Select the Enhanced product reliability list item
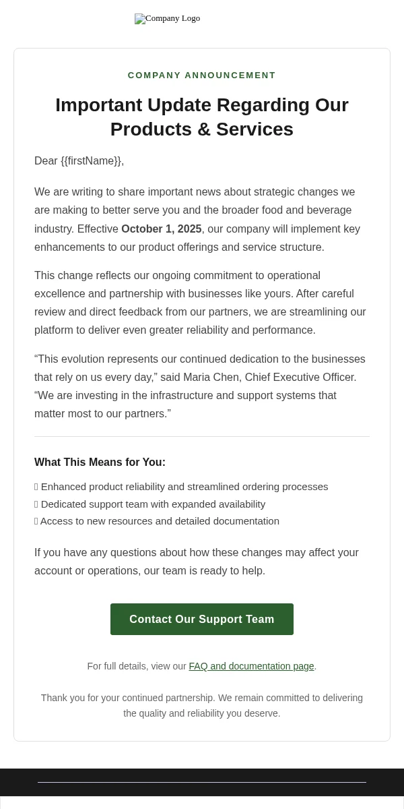This screenshot has height=809, width=404. pyautogui.click(x=181, y=487)
